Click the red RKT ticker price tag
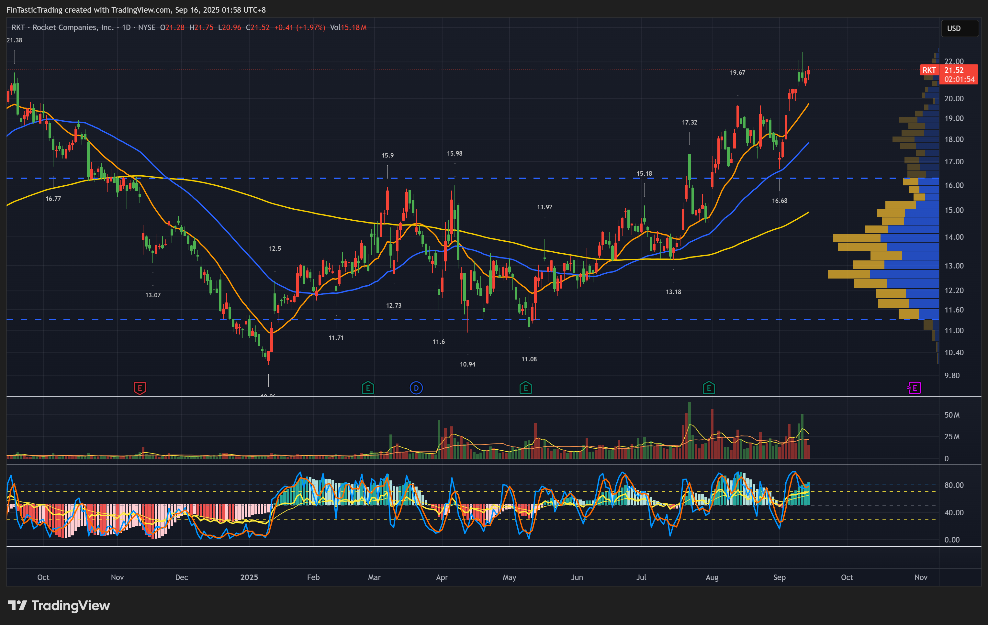 tap(929, 70)
